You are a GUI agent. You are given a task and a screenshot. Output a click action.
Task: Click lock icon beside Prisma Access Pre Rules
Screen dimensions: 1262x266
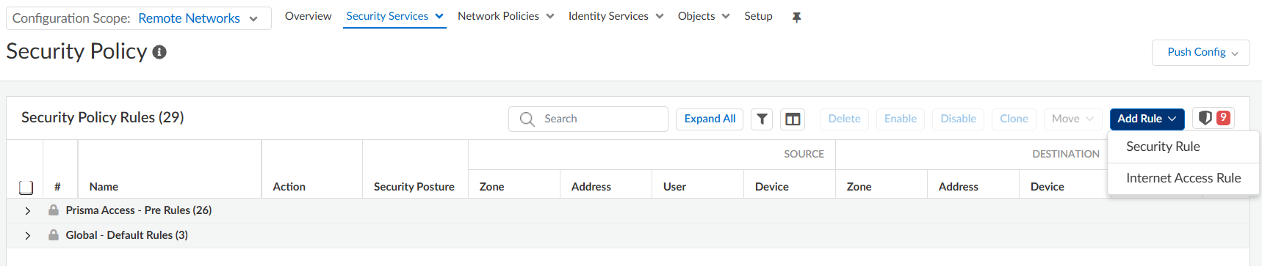click(x=54, y=210)
